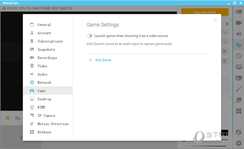244x149 pixels.
Task: Open settings gear icon in bottom right
Action: point(239,143)
